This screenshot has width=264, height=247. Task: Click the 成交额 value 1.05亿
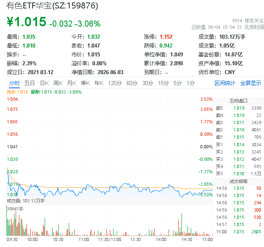click(227, 46)
